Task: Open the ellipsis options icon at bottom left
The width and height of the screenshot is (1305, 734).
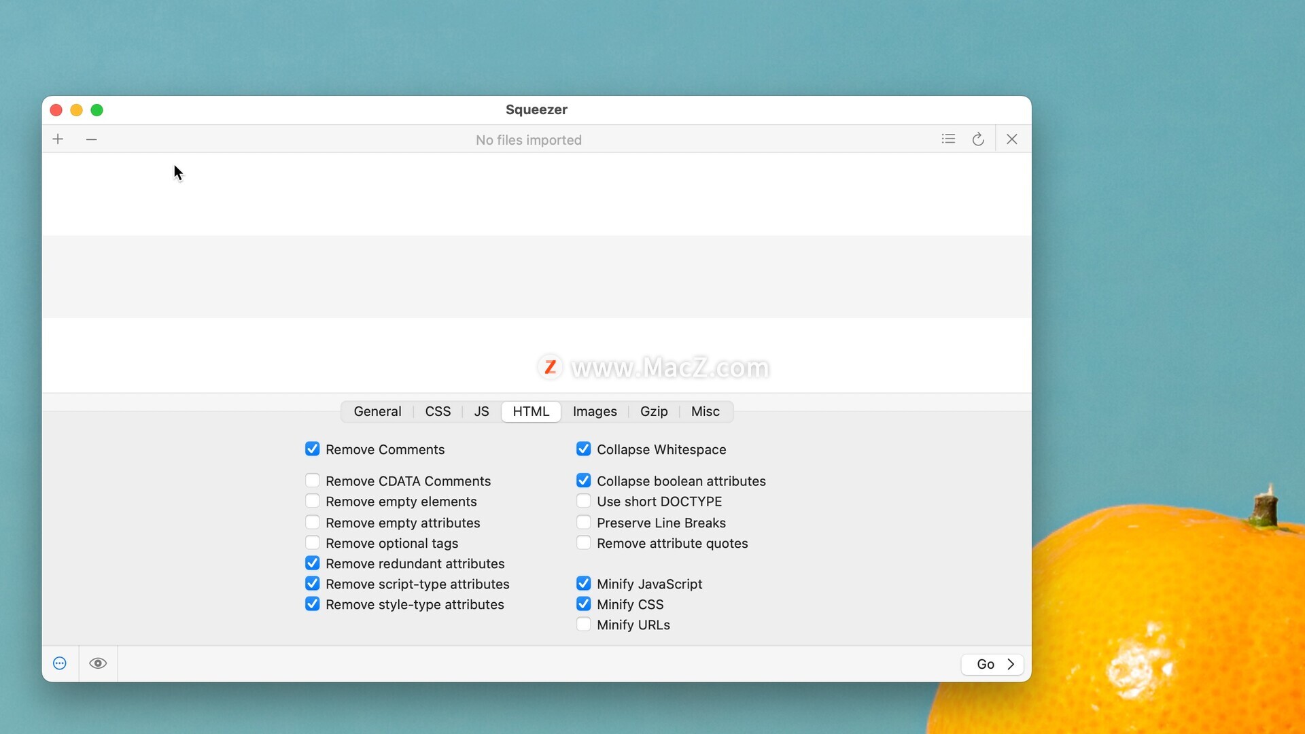Action: 60,663
